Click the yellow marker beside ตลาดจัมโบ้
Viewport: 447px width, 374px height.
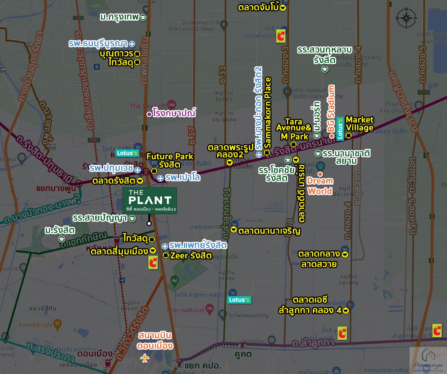click(283, 8)
